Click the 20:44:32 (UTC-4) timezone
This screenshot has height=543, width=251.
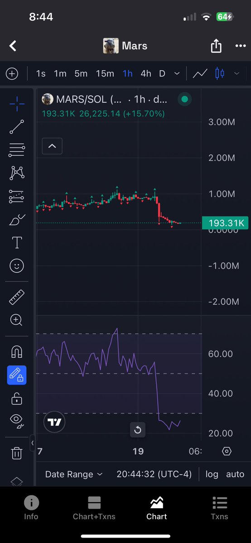pos(154,474)
